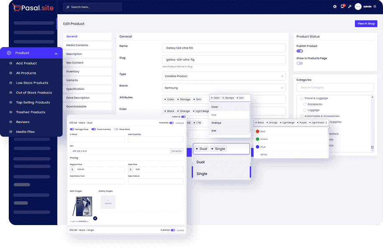Image resolution: width=383 pixels, height=248 pixels.
Task: Select Storage in the attributes dropdown list
Action: 230,123
